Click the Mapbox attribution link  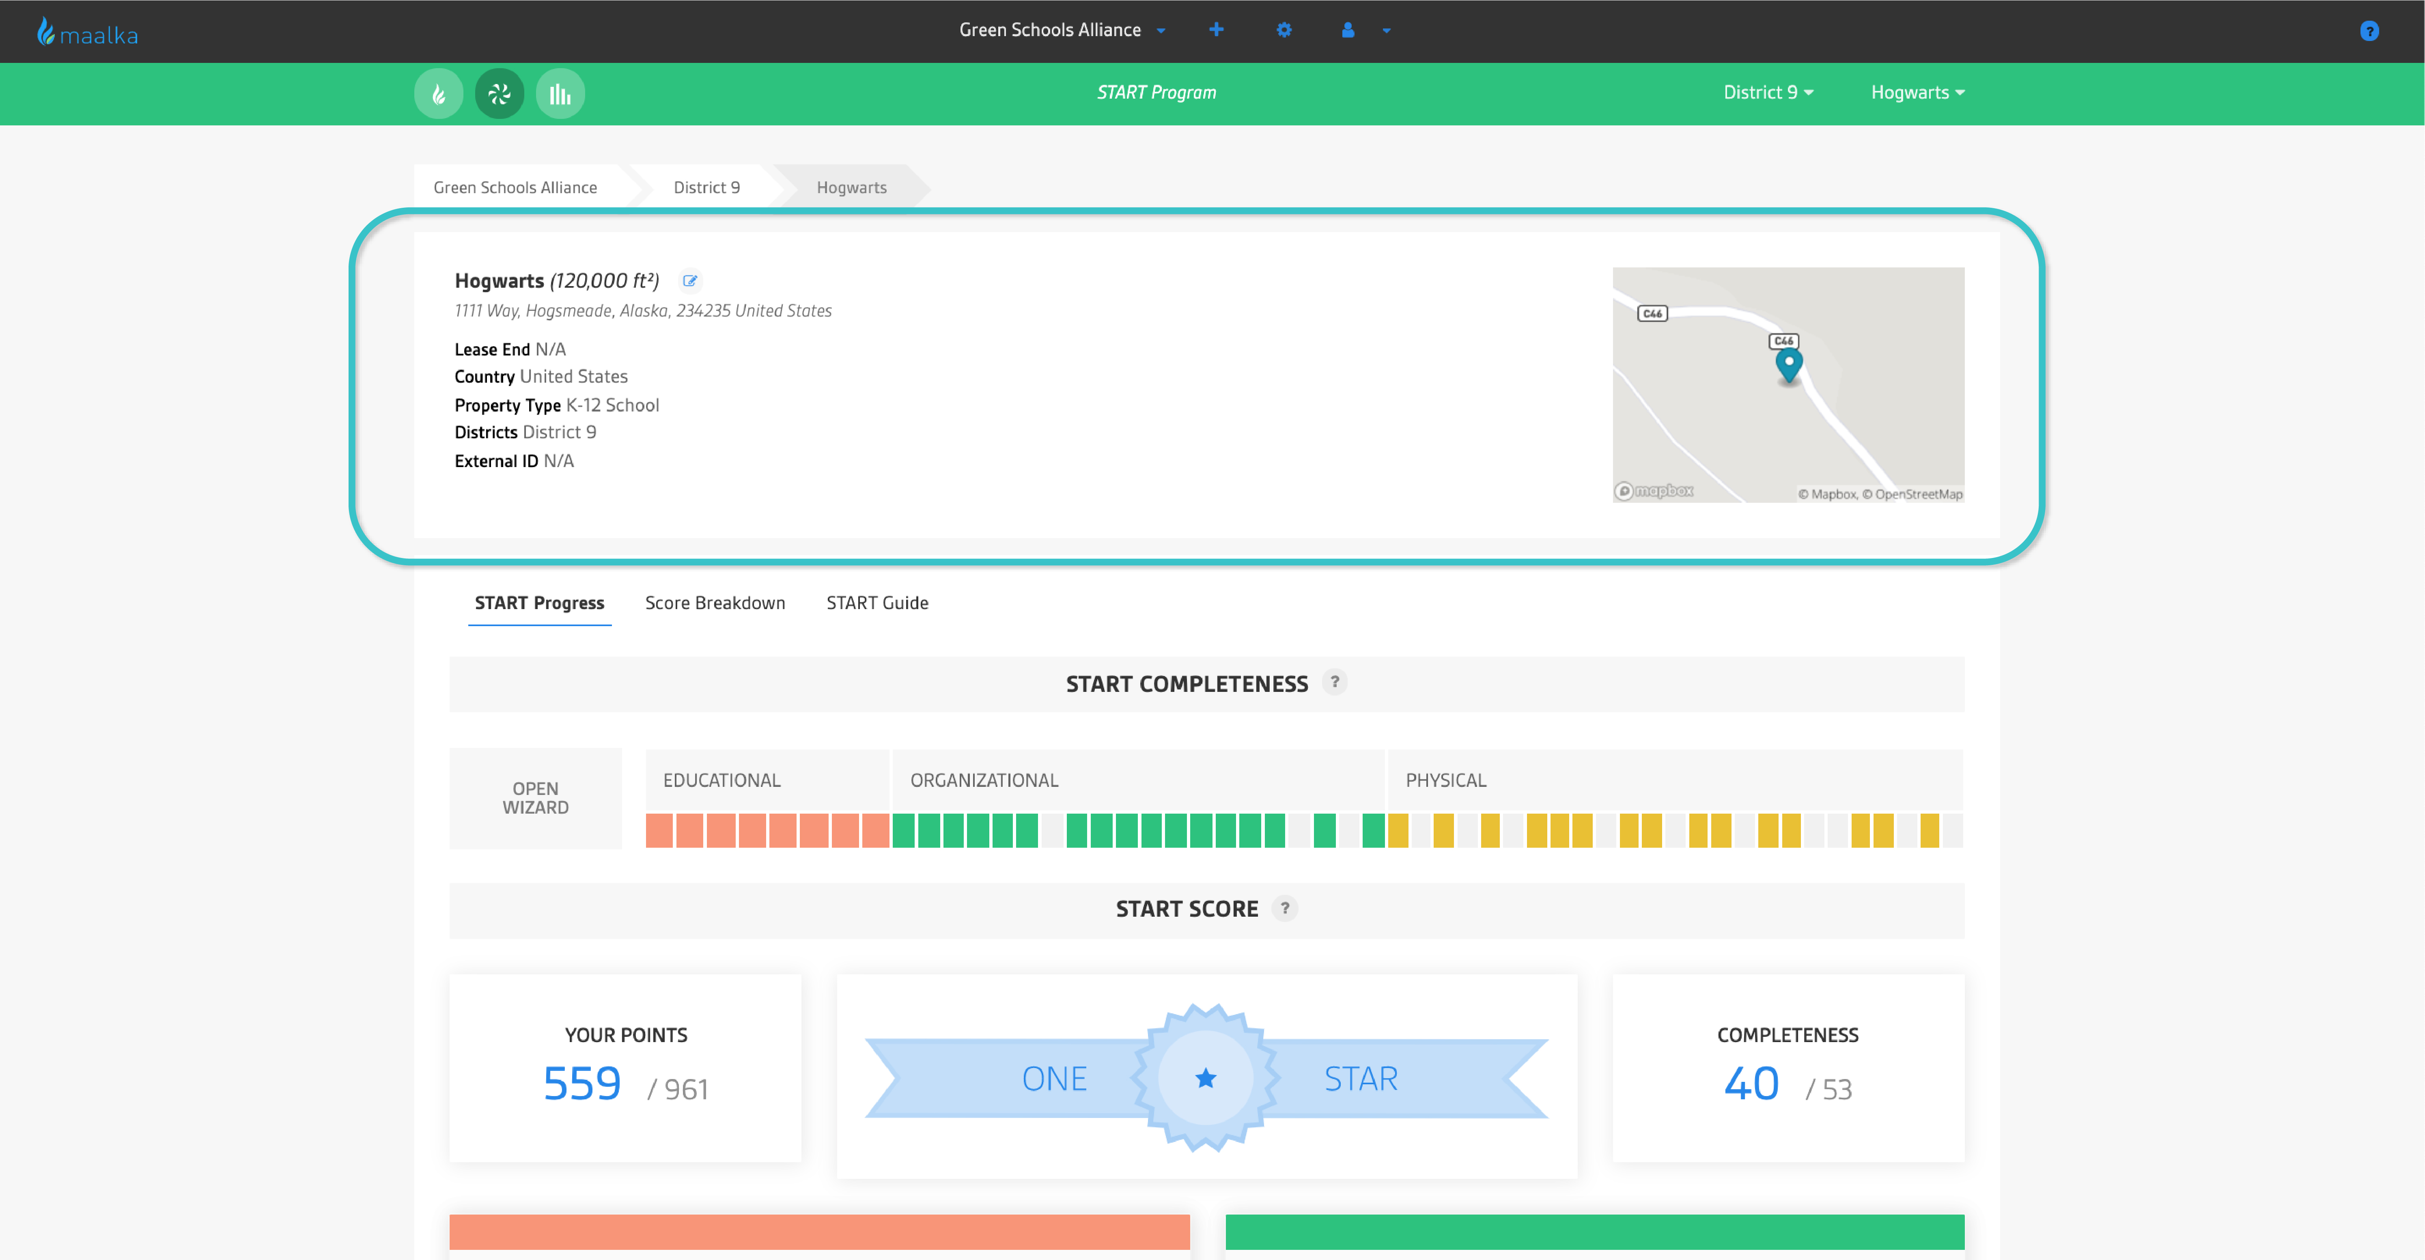point(1828,494)
